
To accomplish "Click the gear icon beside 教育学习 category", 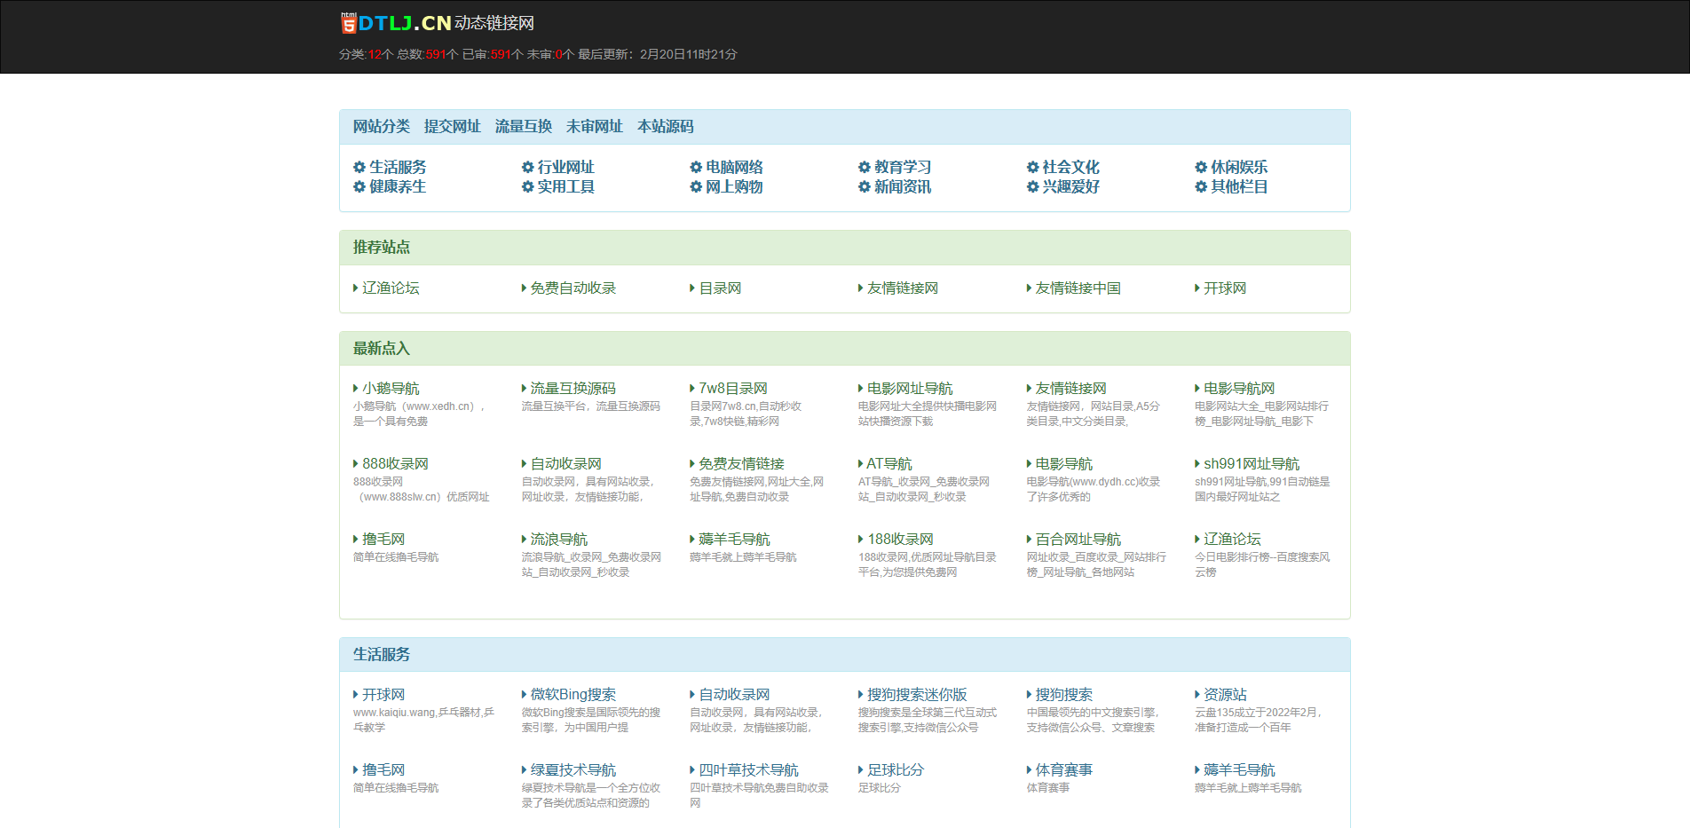I will [x=863, y=167].
